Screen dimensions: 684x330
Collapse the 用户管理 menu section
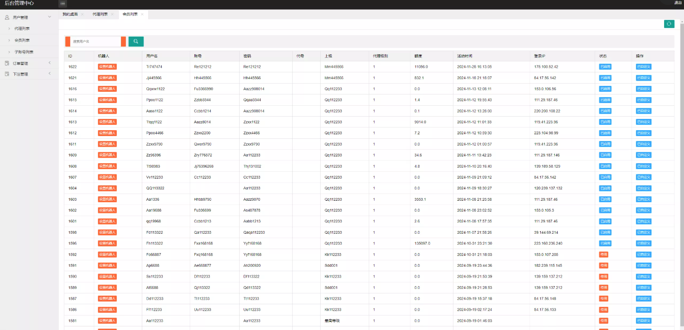[49, 17]
